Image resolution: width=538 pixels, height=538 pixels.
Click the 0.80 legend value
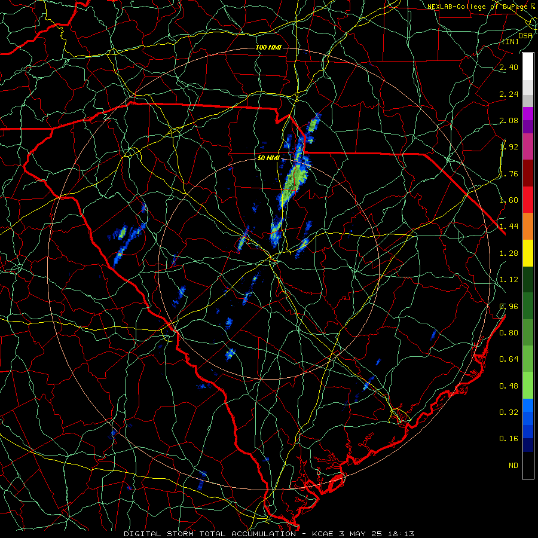tap(509, 333)
